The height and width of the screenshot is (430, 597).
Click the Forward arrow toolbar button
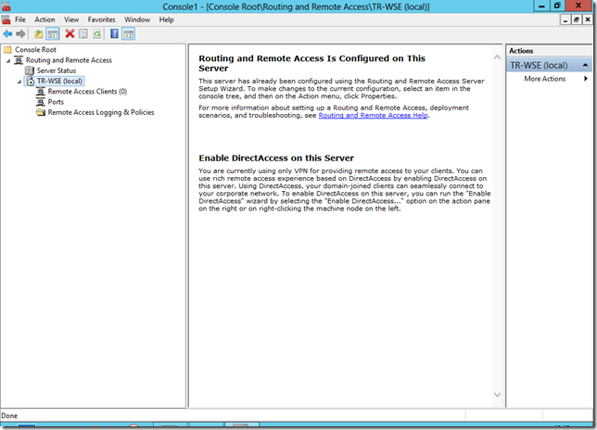(21, 33)
